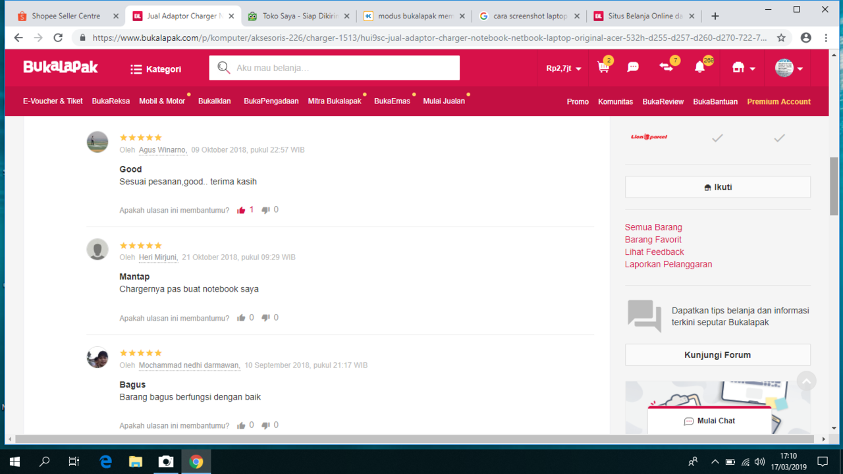This screenshot has height=474, width=843.
Task: Click Agus Winarno's avatar picture
Action: point(97,142)
